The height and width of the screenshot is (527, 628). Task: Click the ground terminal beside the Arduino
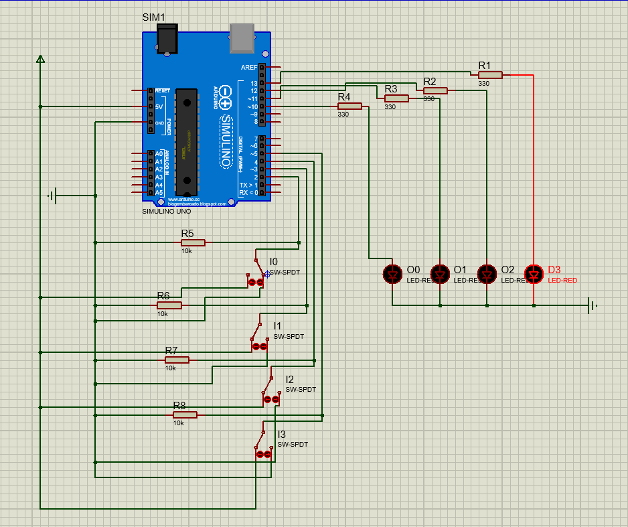53,196
